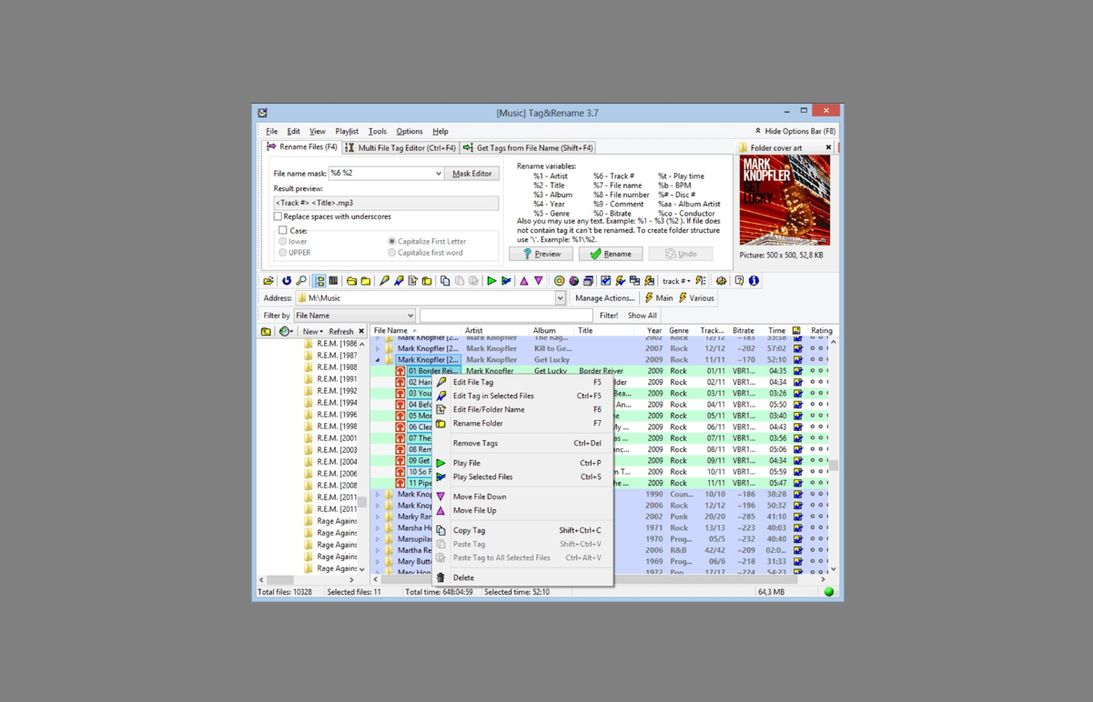This screenshot has width=1093, height=702.
Task: Collapse the Mark Knopfler Get Lucky folder
Action: point(378,360)
